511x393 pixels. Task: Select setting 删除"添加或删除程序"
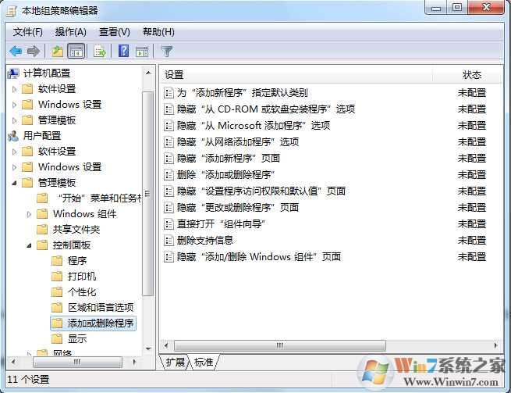click(225, 175)
